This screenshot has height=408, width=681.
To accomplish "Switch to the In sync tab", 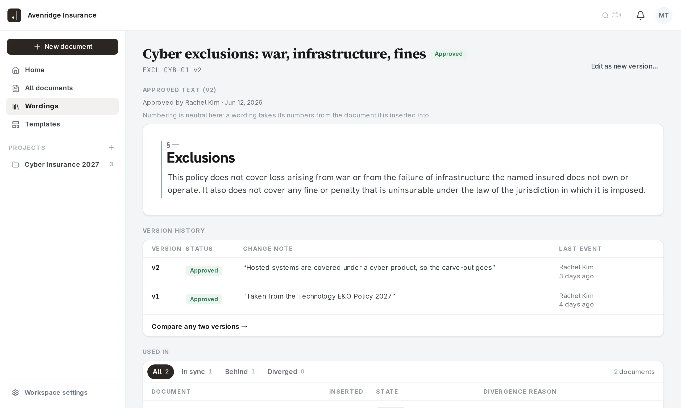I will pyautogui.click(x=197, y=372).
